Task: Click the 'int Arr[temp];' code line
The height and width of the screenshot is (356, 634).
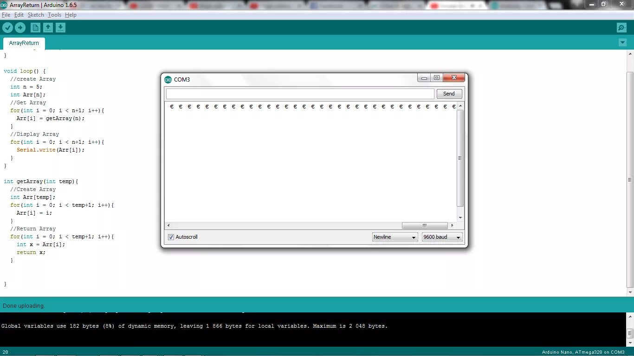Action: (32, 197)
